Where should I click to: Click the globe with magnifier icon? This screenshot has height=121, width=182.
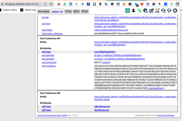coord(145,11)
